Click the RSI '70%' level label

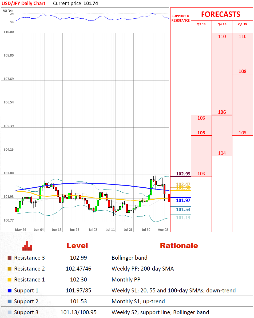(x=12, y=14)
